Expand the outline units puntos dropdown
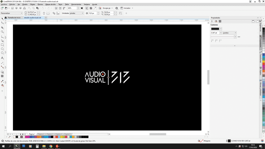This screenshot has width=265, height=149. pos(235,33)
